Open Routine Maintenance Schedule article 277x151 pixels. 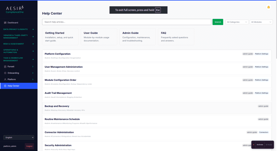point(157,121)
